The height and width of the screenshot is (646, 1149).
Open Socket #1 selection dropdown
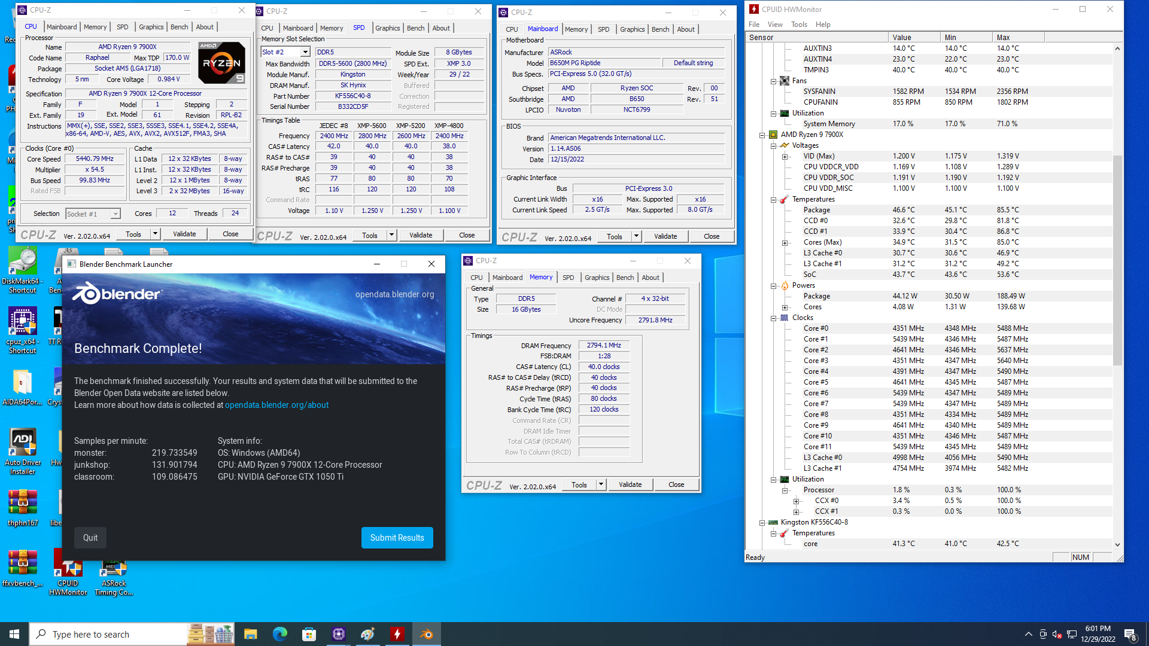pos(115,214)
